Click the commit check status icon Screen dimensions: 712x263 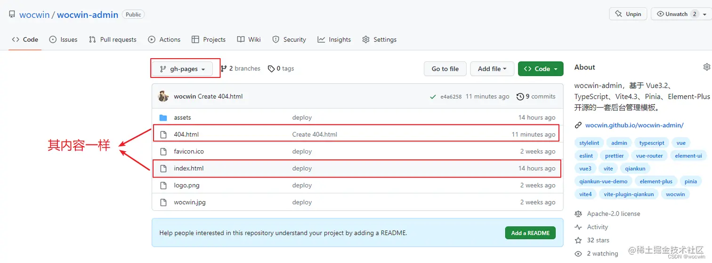coord(432,97)
